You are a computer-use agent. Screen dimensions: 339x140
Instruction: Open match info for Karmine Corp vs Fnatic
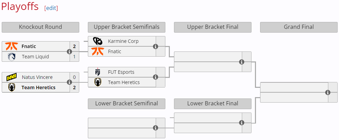[155, 46]
